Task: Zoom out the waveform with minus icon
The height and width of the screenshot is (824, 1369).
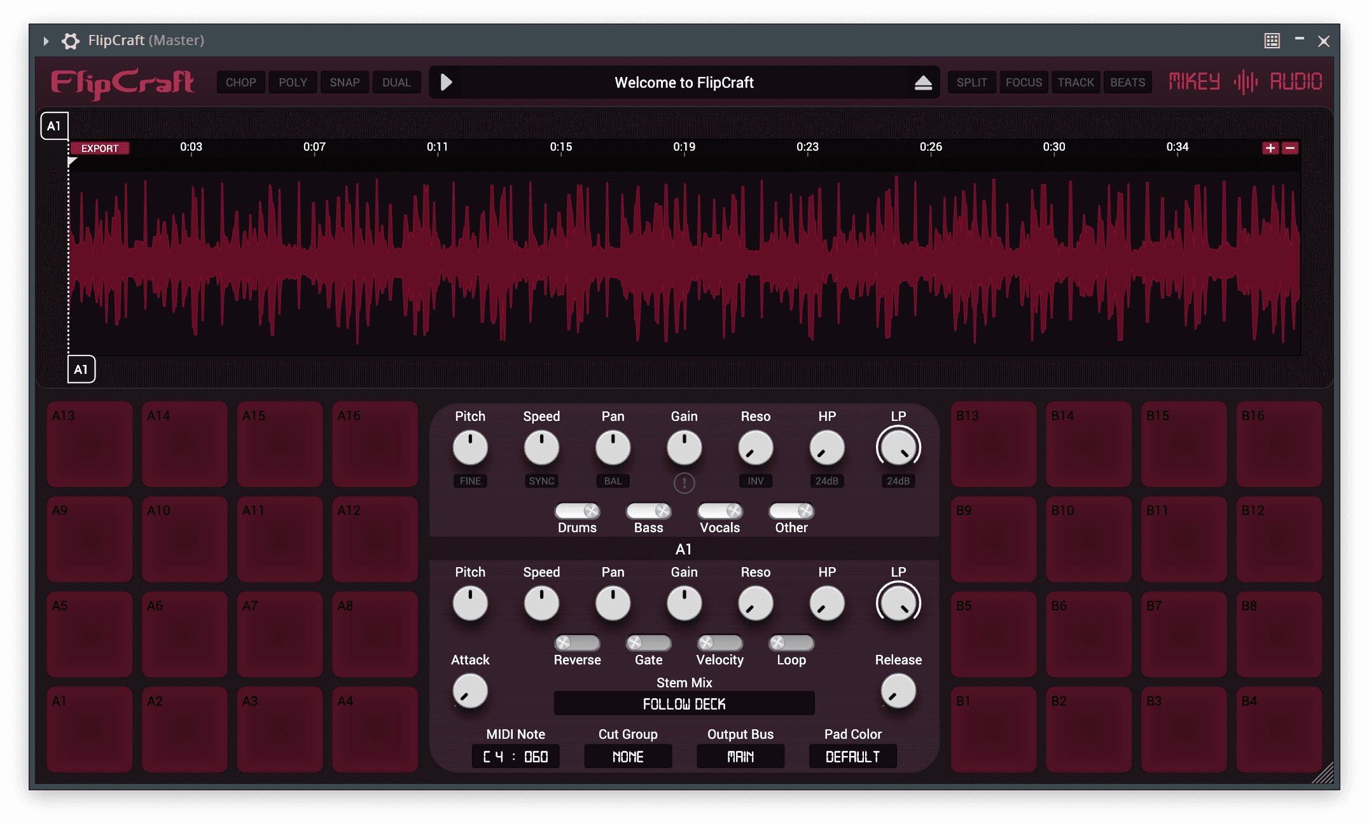Action: 1290,148
